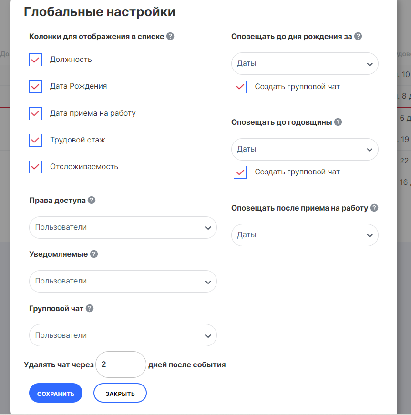Disable the 'Трудовой стаж' column checkbox
Screen dimensions: 411x415
[36, 140]
